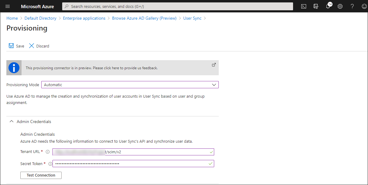The width and height of the screenshot is (368, 185).
Task: Click the Discard X icon
Action: tap(32, 46)
